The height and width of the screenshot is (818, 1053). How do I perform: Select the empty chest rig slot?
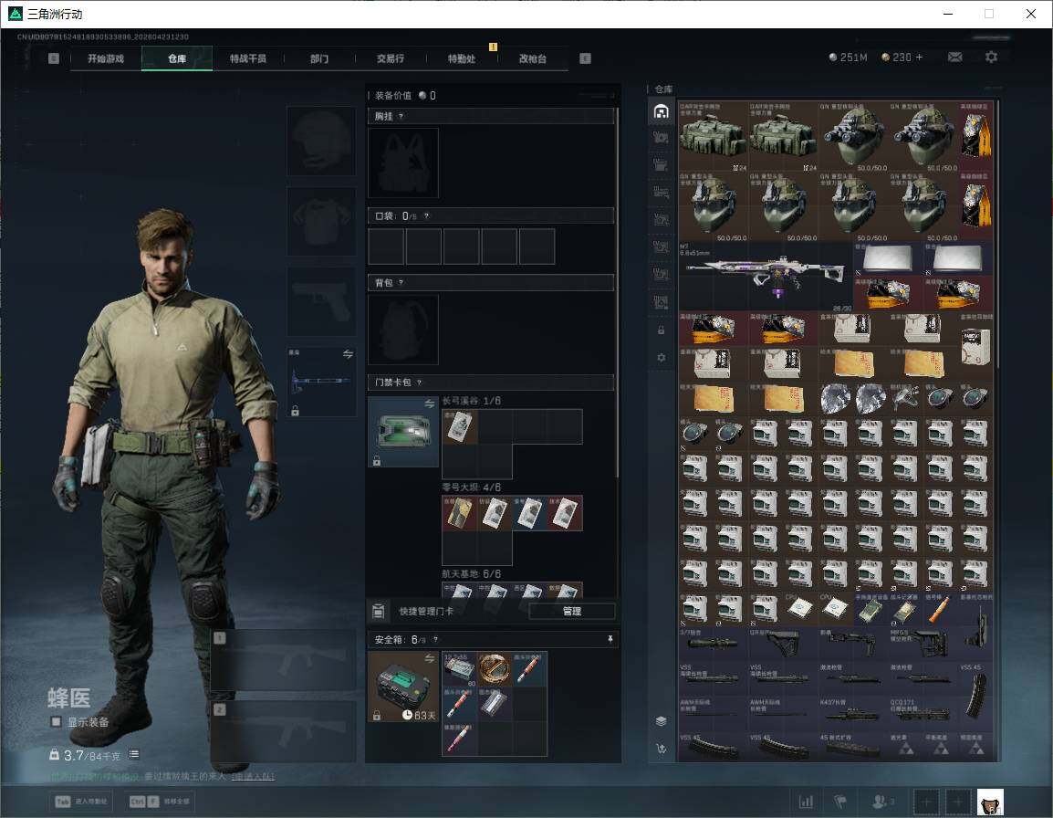[403, 163]
